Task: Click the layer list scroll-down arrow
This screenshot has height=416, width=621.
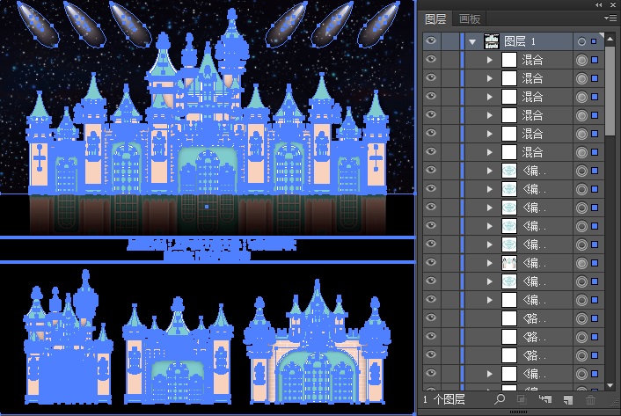Action: [x=610, y=385]
